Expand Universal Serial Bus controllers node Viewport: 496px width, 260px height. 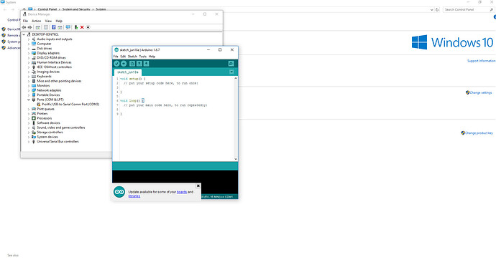coord(29,142)
